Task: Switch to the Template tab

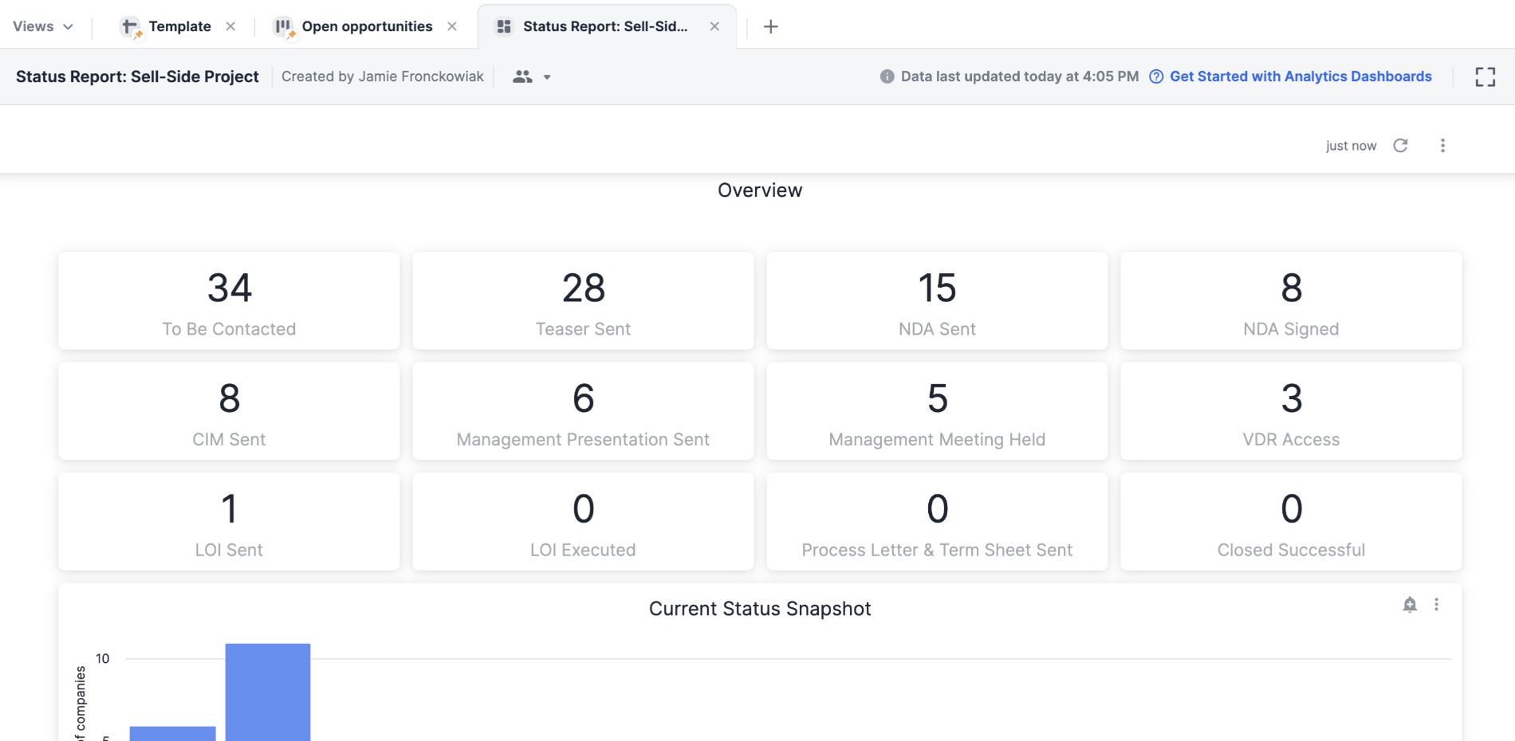Action: (x=177, y=25)
